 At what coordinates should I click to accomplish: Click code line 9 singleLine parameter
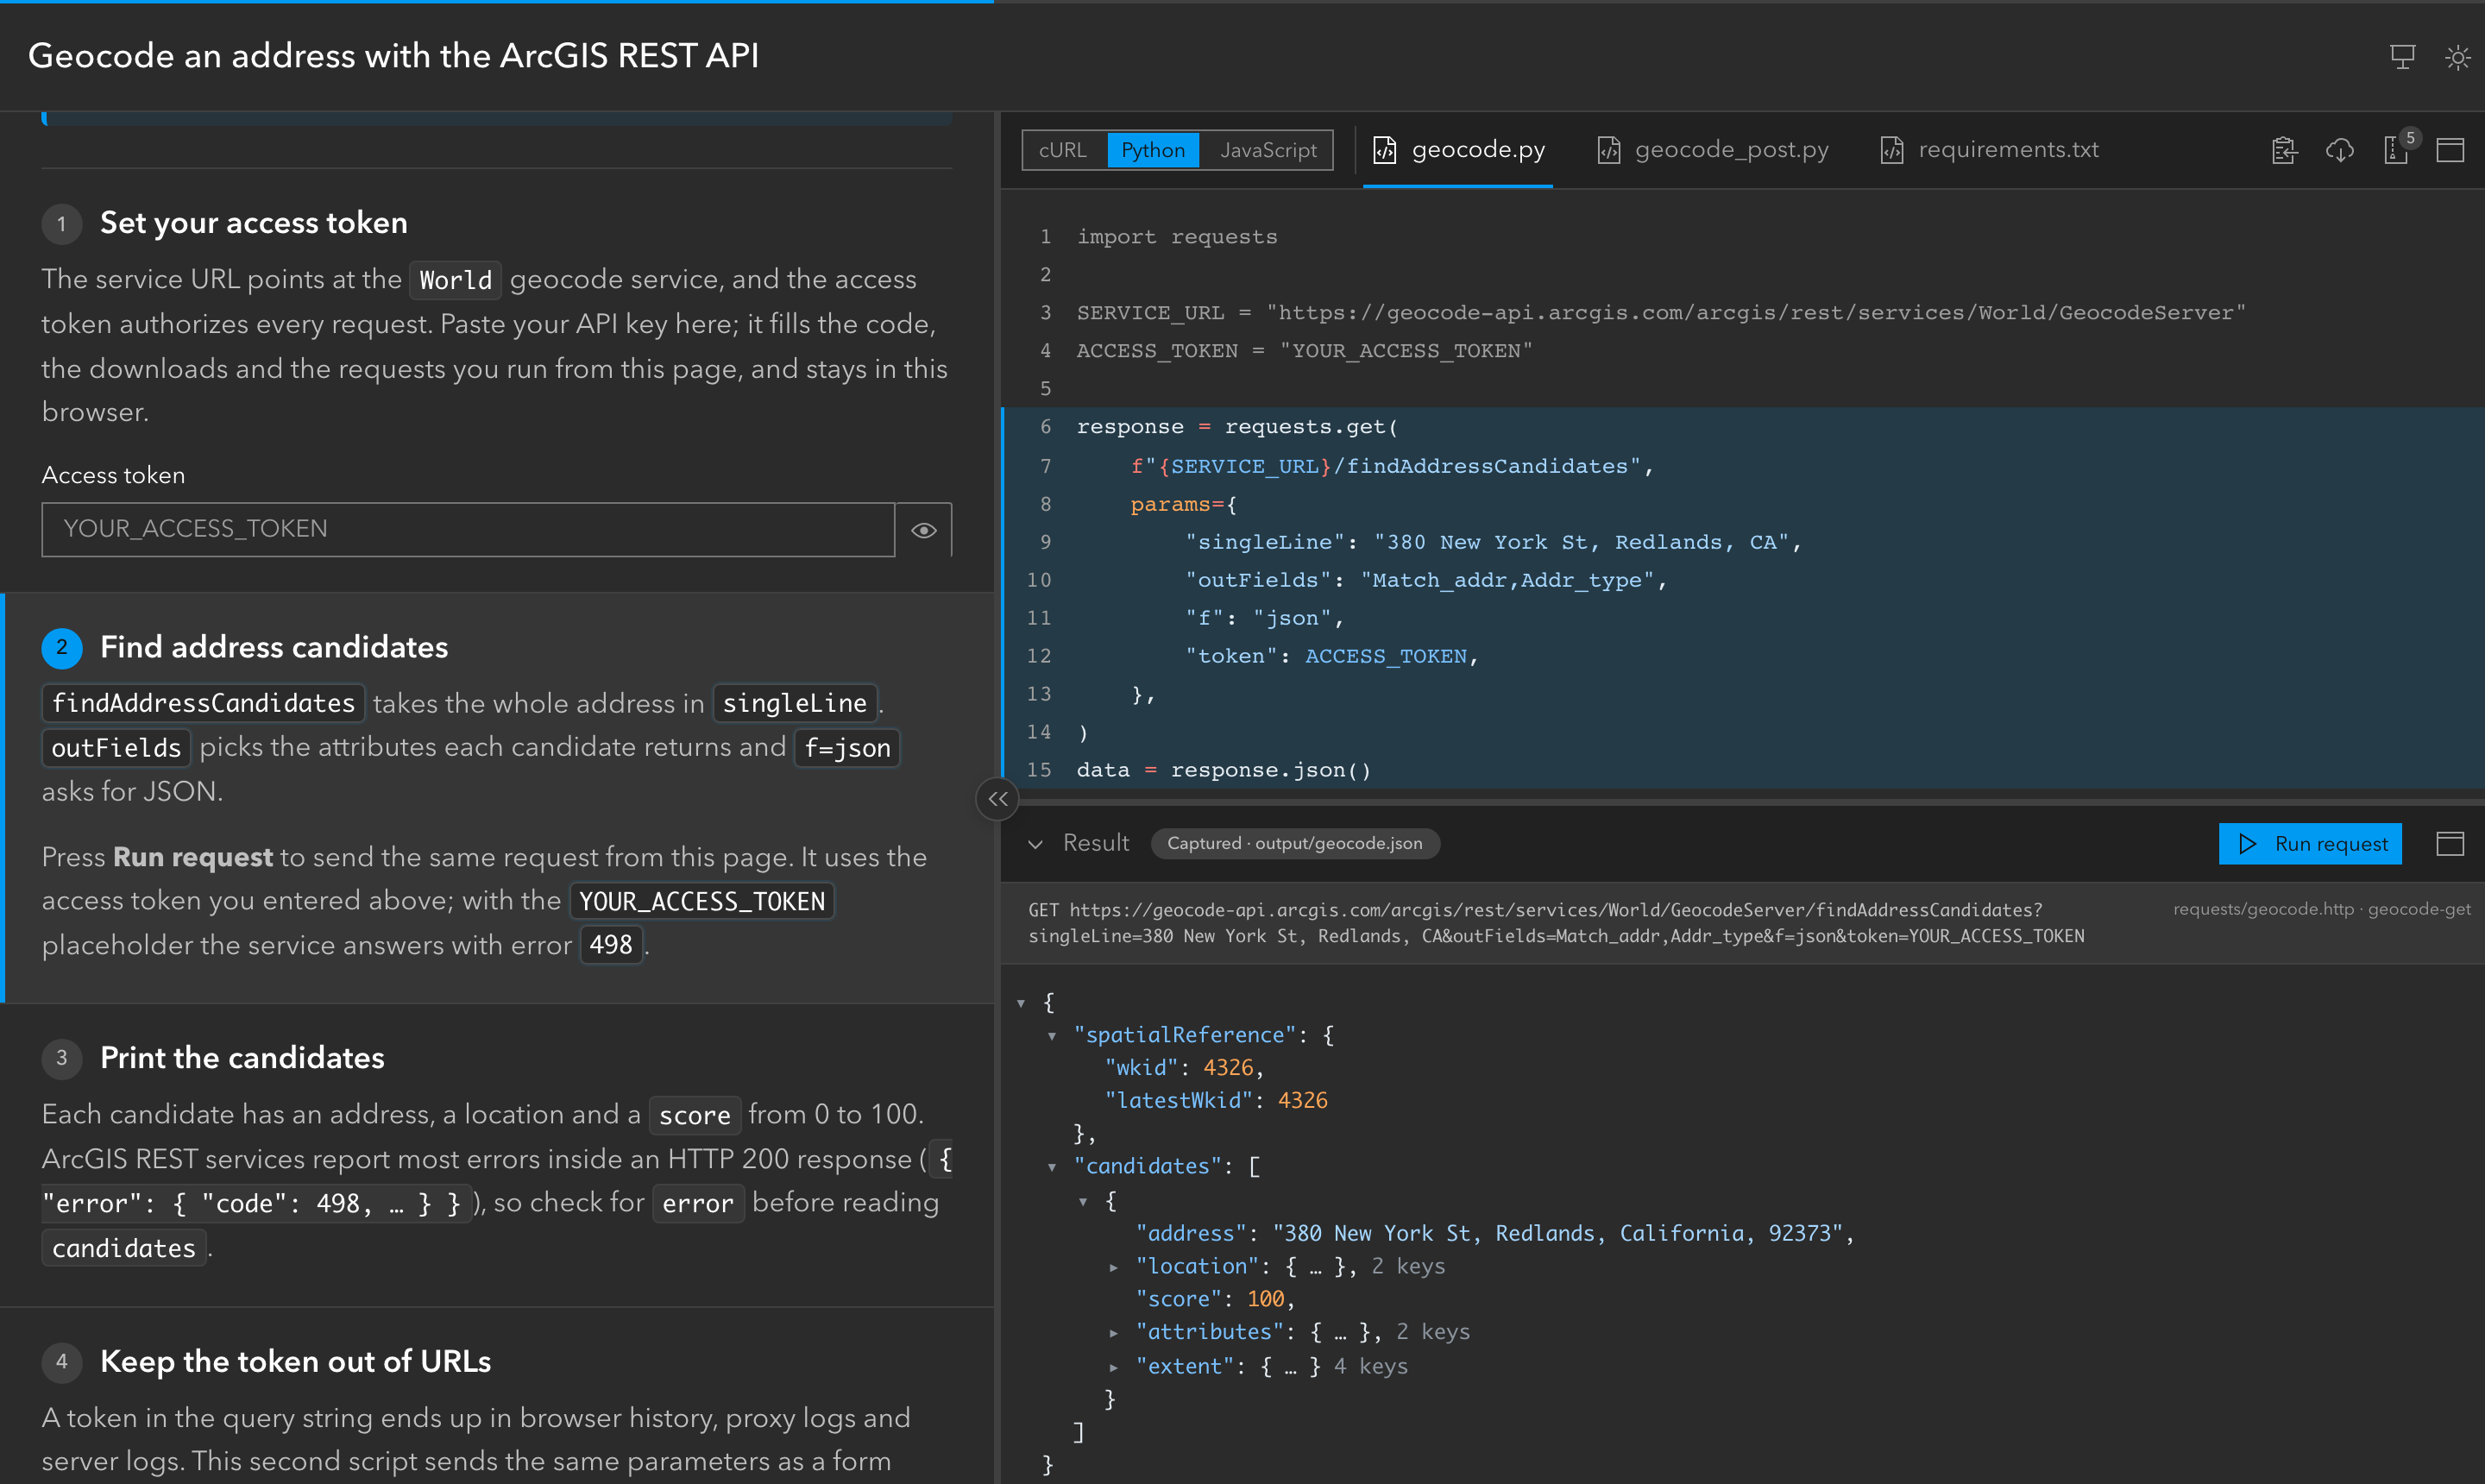click(x=1493, y=542)
